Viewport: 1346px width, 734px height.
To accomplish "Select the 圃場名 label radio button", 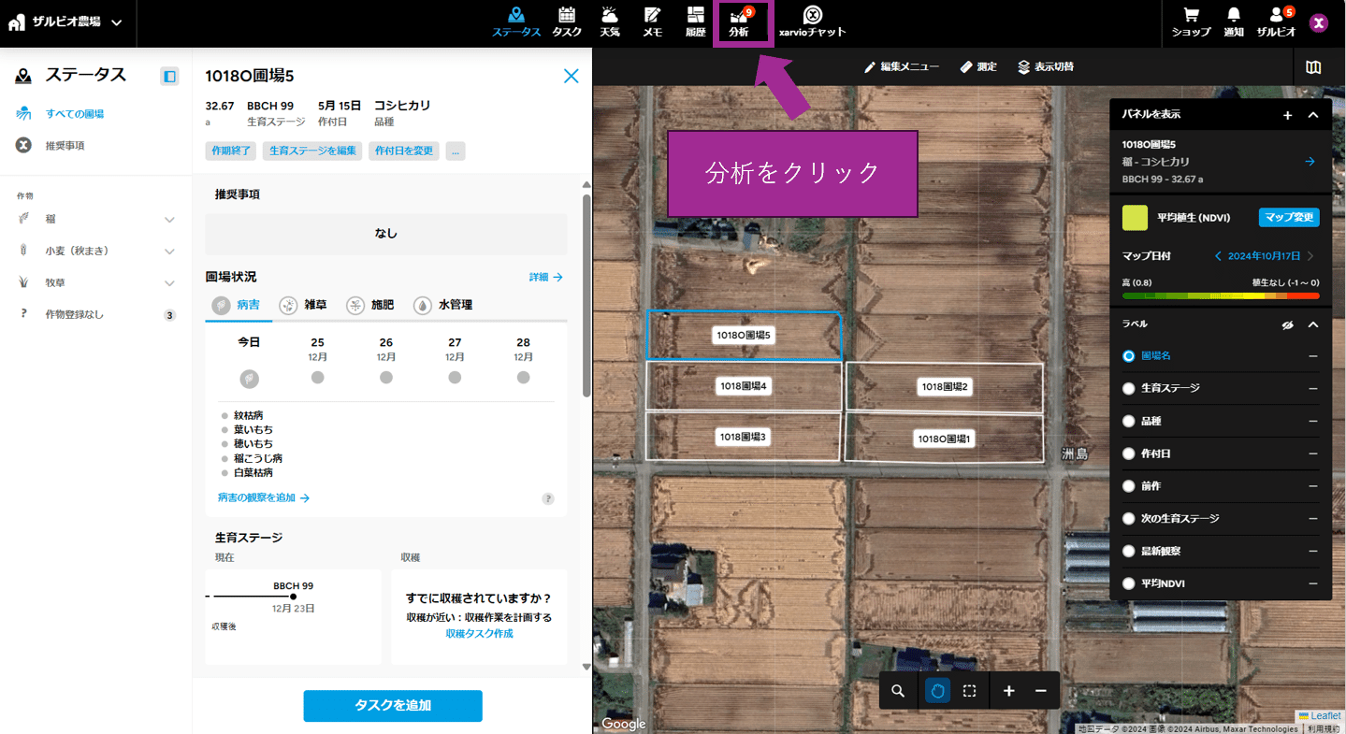I will coord(1129,356).
